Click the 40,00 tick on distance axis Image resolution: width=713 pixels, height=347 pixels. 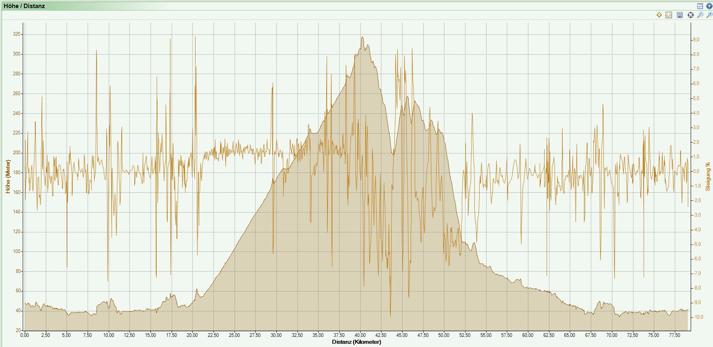tap(360, 335)
